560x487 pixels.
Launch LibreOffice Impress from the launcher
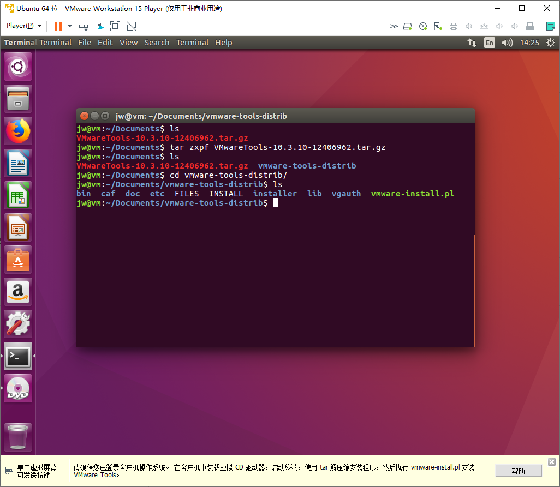pyautogui.click(x=18, y=227)
